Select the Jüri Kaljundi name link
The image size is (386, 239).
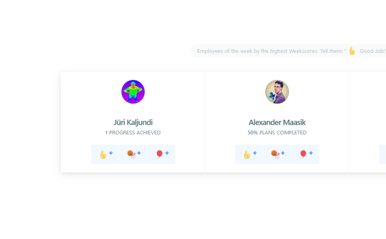(133, 122)
